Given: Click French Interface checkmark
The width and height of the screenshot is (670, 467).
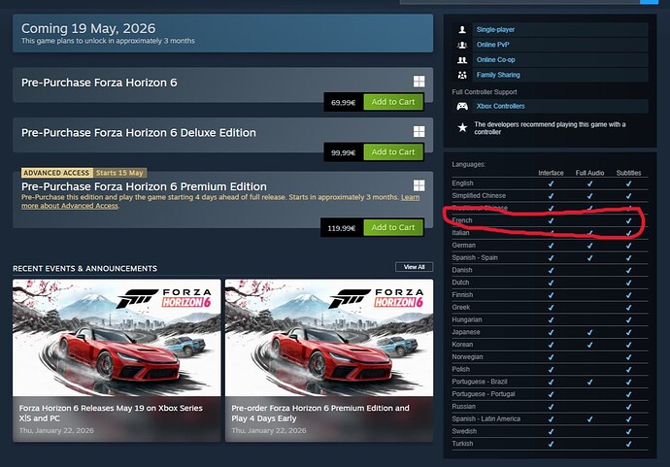Looking at the screenshot, I should 551,220.
